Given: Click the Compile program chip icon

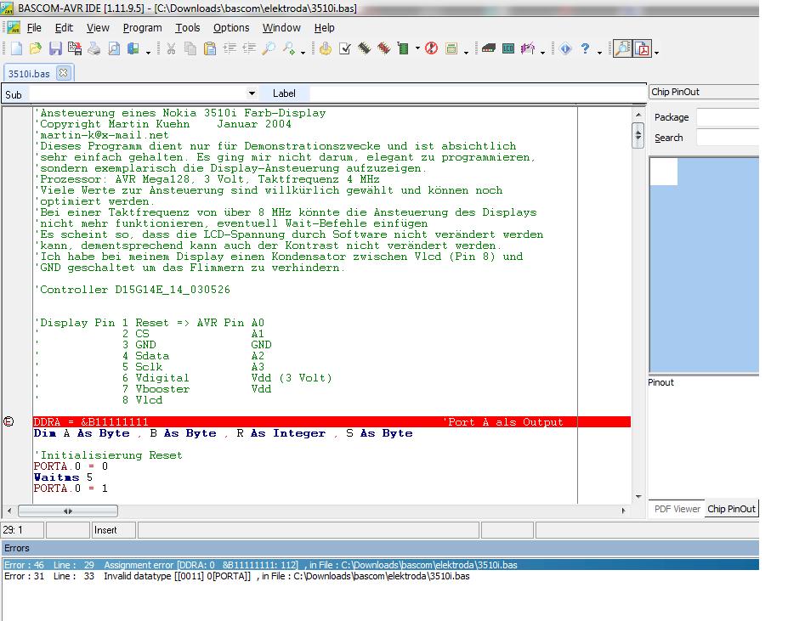Looking at the screenshot, I should [x=365, y=49].
